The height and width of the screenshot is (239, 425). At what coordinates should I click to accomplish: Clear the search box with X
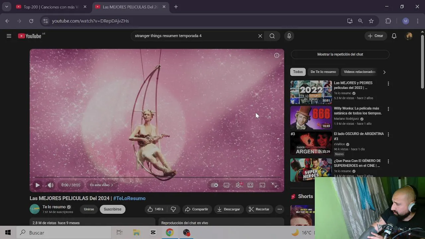tap(260, 36)
